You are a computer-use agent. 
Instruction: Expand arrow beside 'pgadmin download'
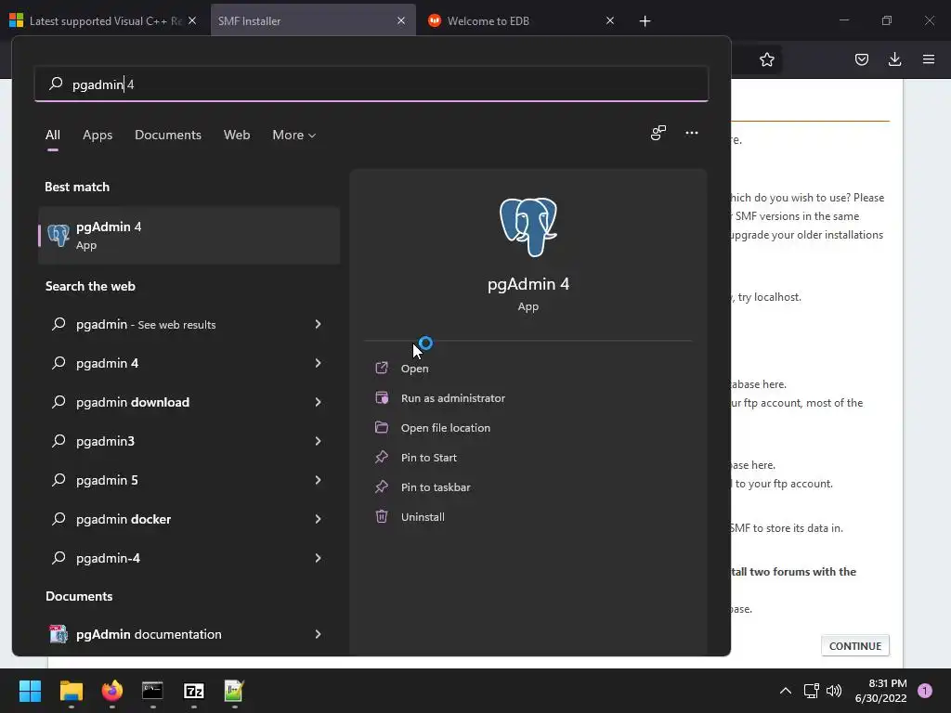pyautogui.click(x=318, y=402)
